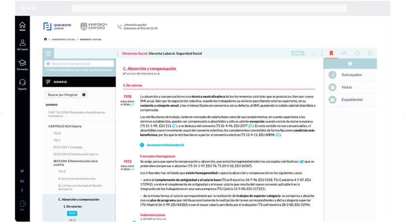Open EDJ 60896 reference link icon
405x222 pixels.
pos(277,135)
